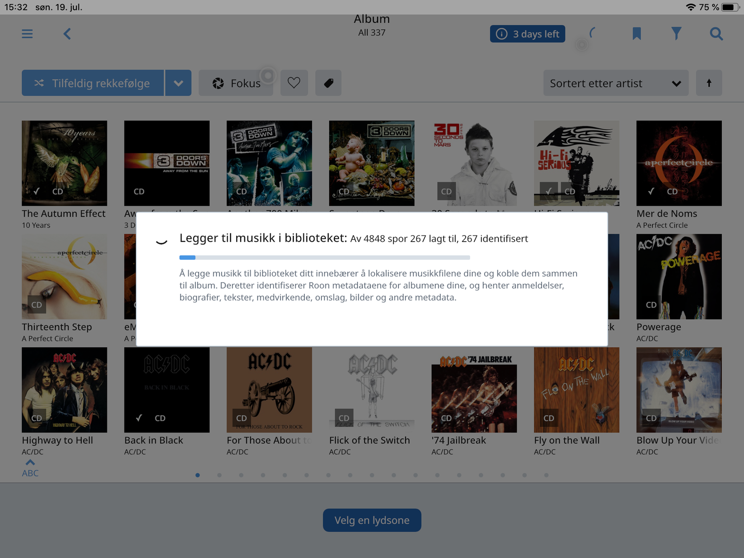
Task: Click 10 Years artist name
Action: pos(36,225)
